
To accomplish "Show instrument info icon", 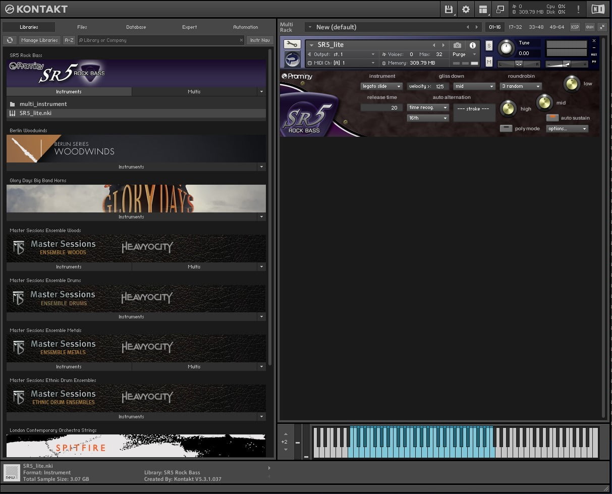I will pos(473,45).
